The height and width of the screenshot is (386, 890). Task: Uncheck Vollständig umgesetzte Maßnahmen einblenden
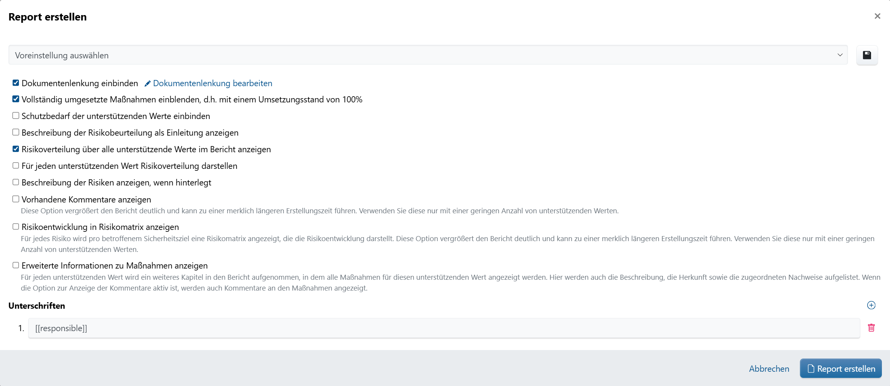pyautogui.click(x=15, y=99)
